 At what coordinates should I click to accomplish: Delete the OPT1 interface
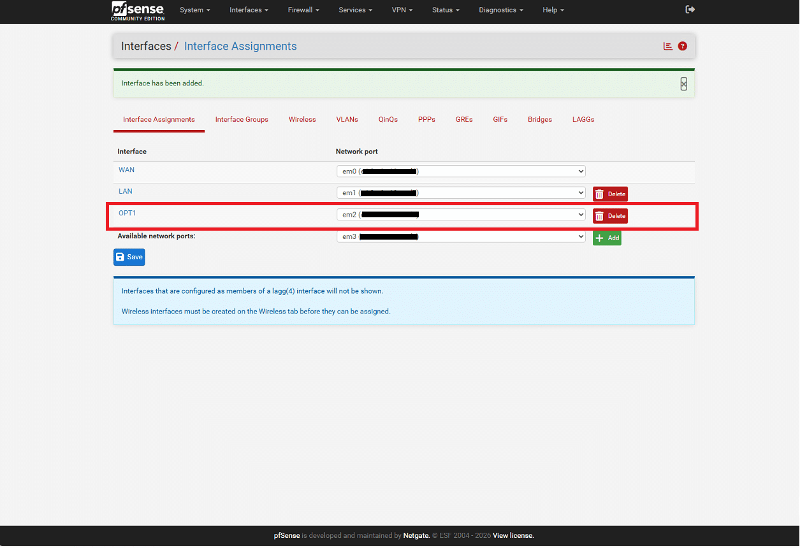click(x=610, y=216)
